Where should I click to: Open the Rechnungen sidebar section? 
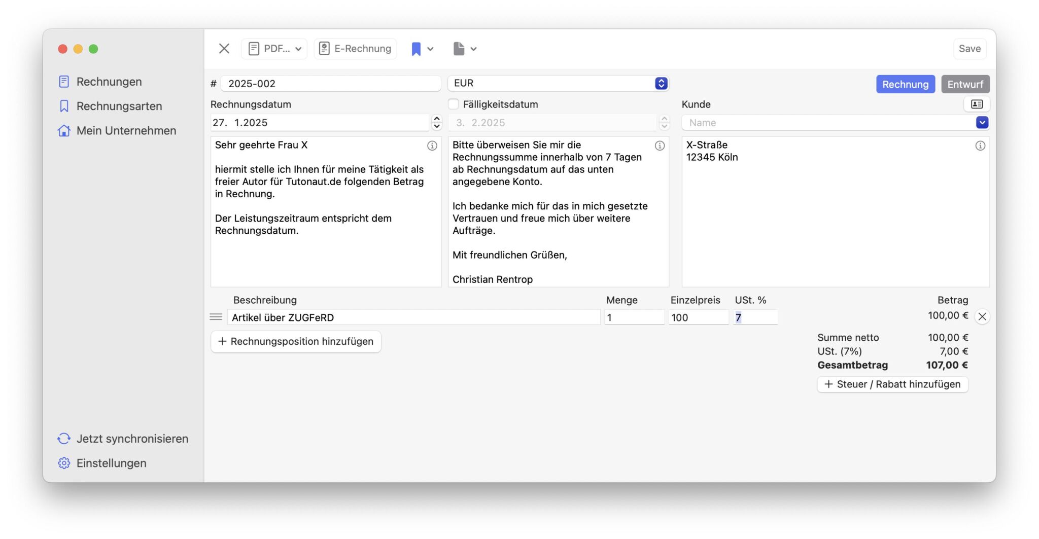[100, 82]
